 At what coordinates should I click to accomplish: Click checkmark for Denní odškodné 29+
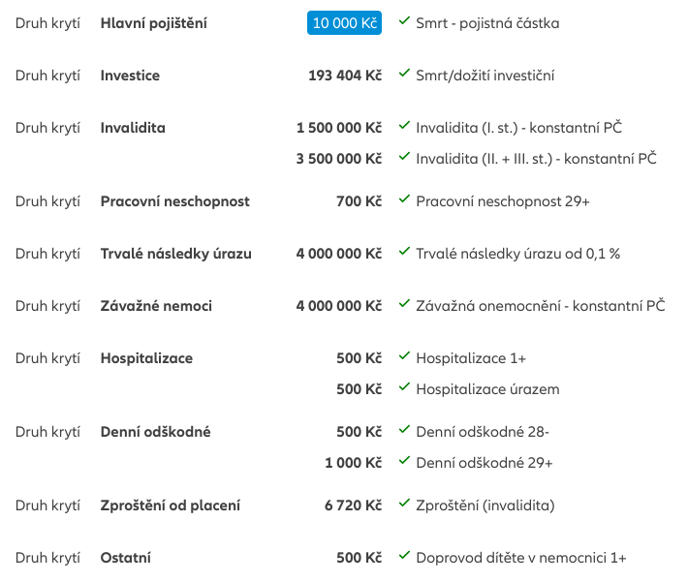(404, 461)
